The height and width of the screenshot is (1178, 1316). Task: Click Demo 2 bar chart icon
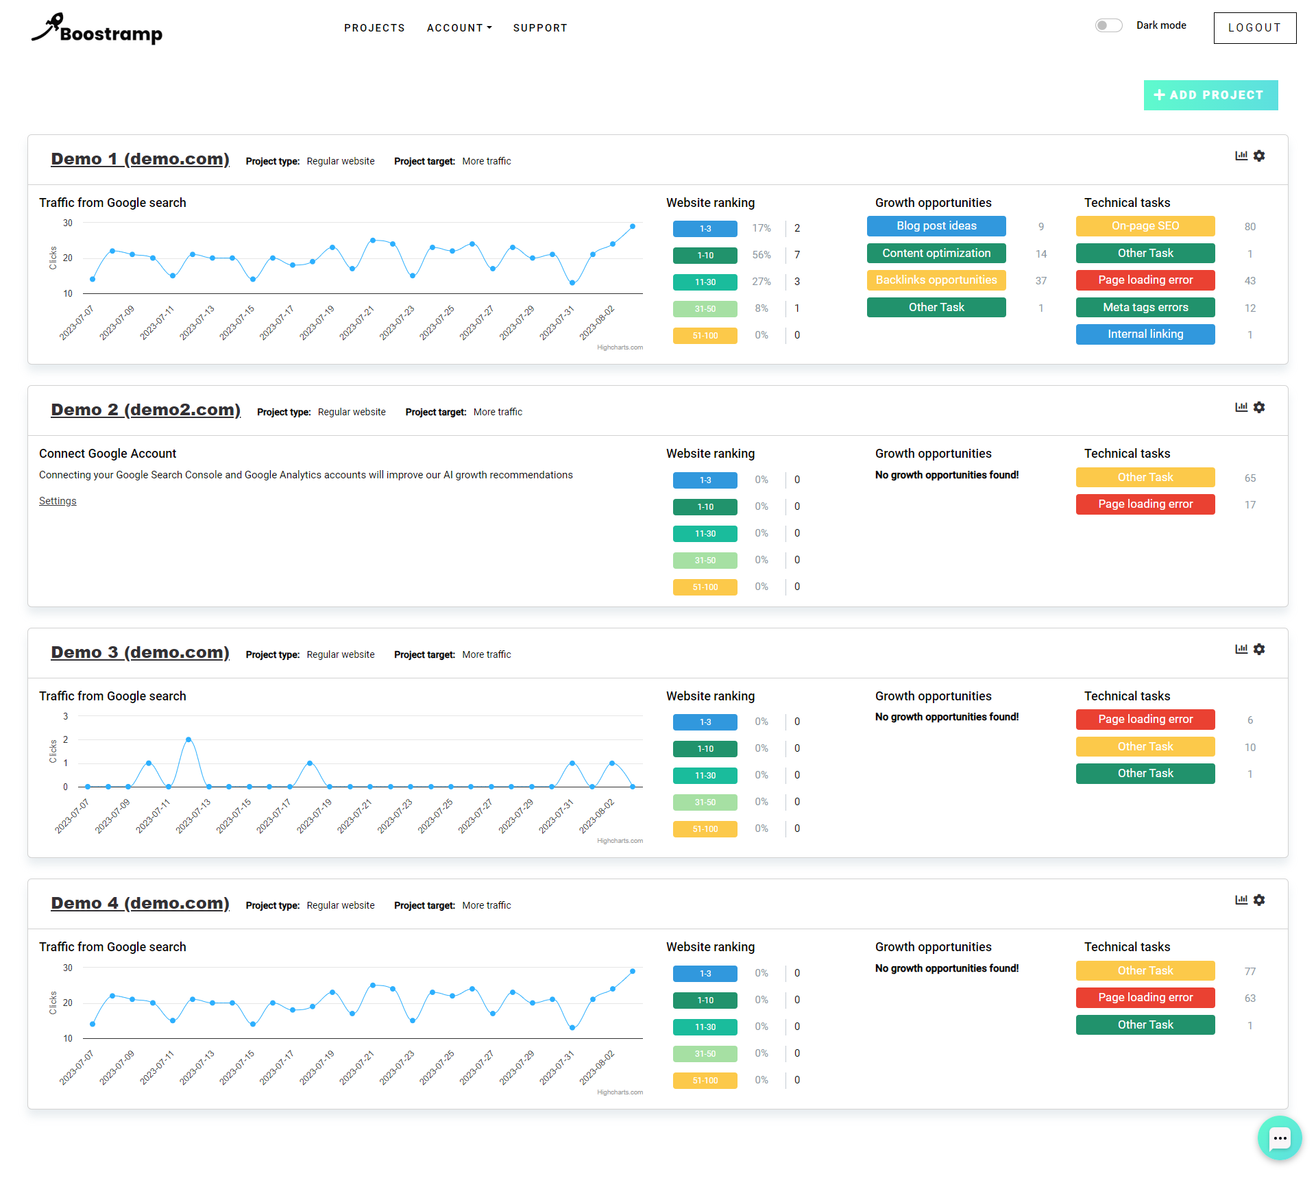1241,407
